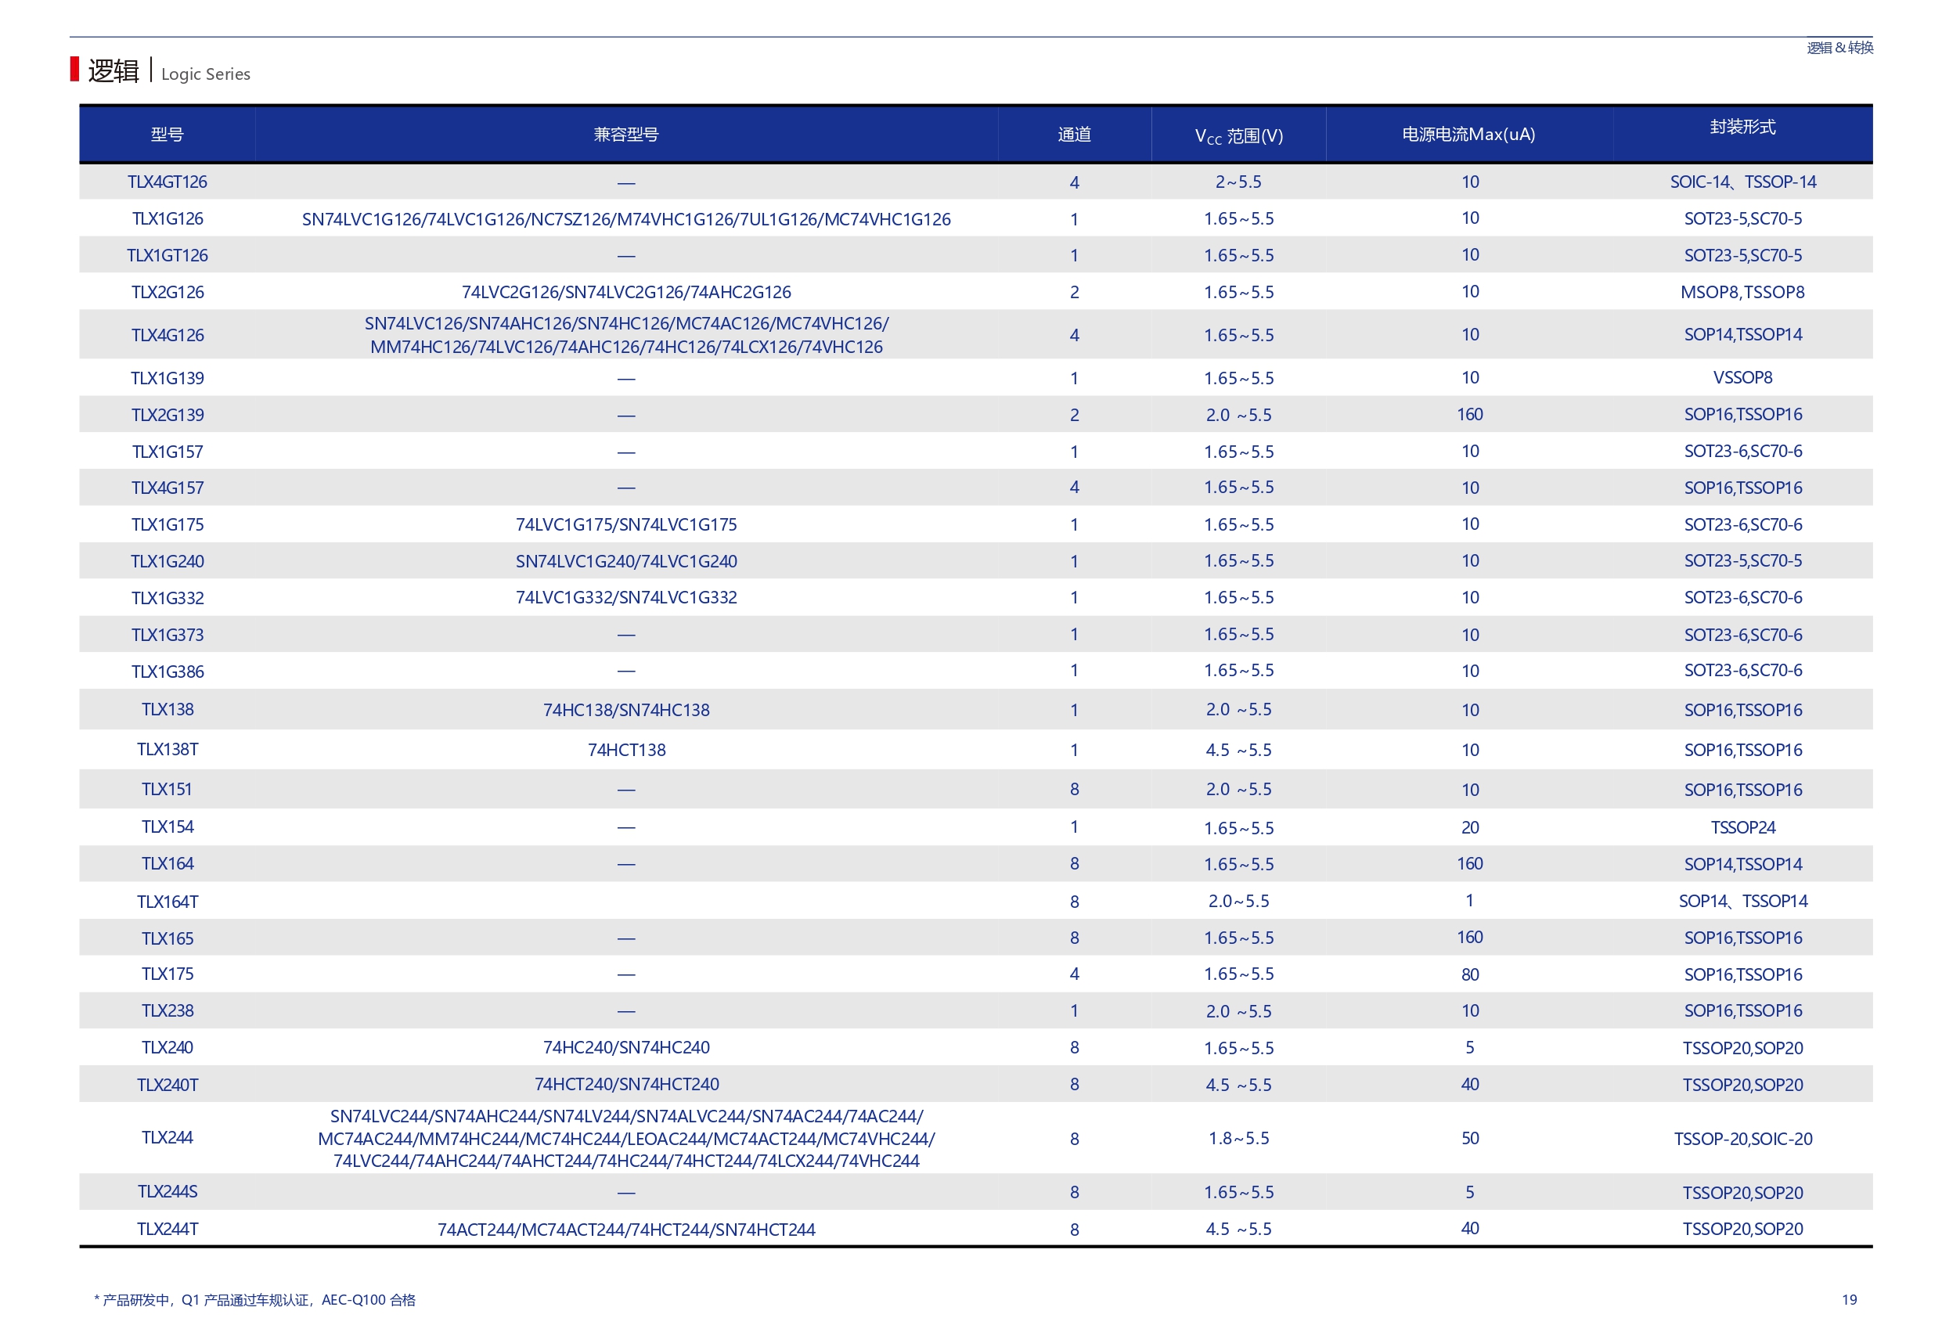Click the 封装形式 column header

(x=1742, y=127)
